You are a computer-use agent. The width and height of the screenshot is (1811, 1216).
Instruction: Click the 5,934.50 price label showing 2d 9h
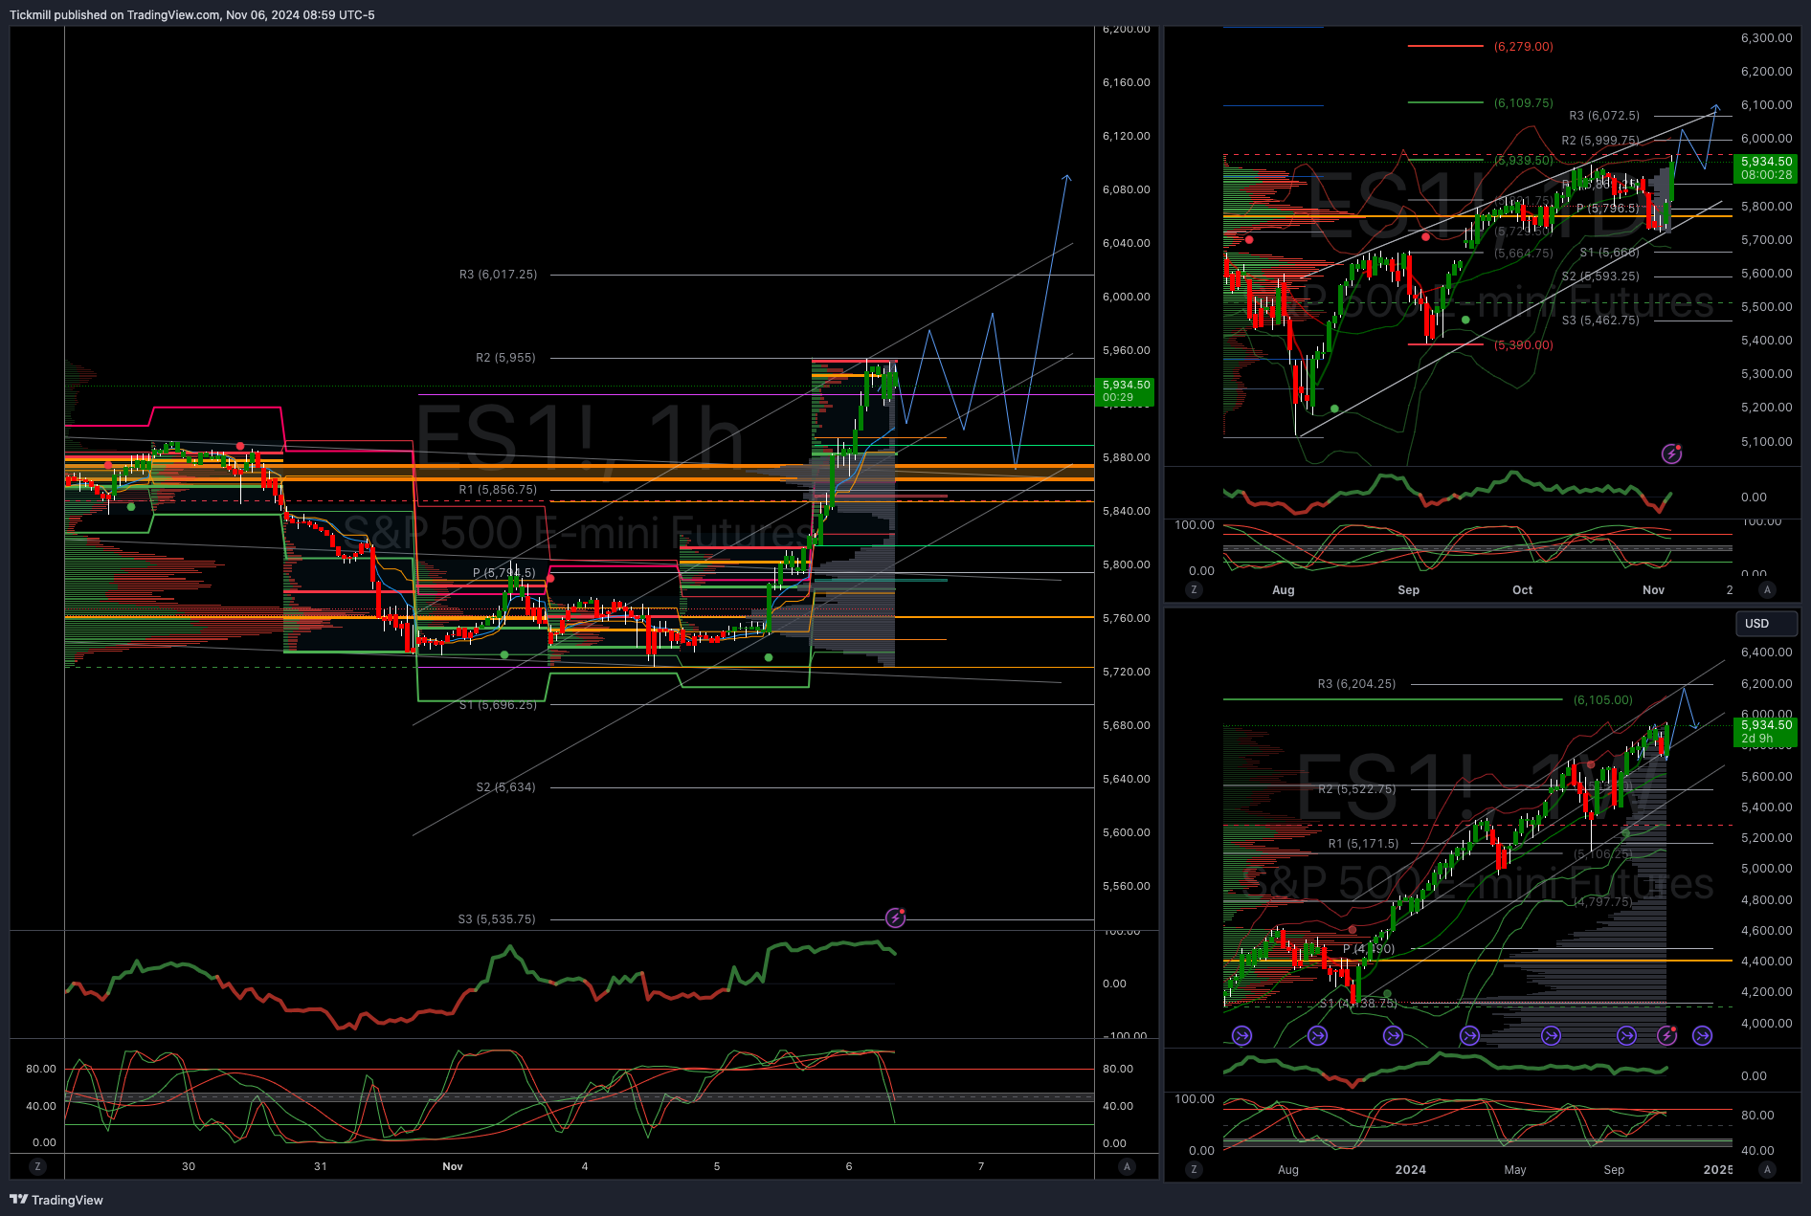1766,732
